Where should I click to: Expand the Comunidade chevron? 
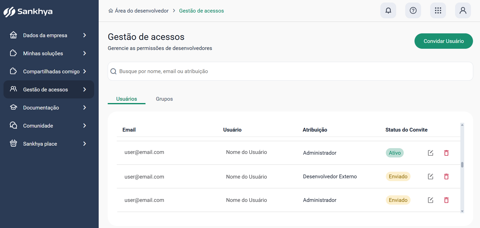(x=85, y=126)
